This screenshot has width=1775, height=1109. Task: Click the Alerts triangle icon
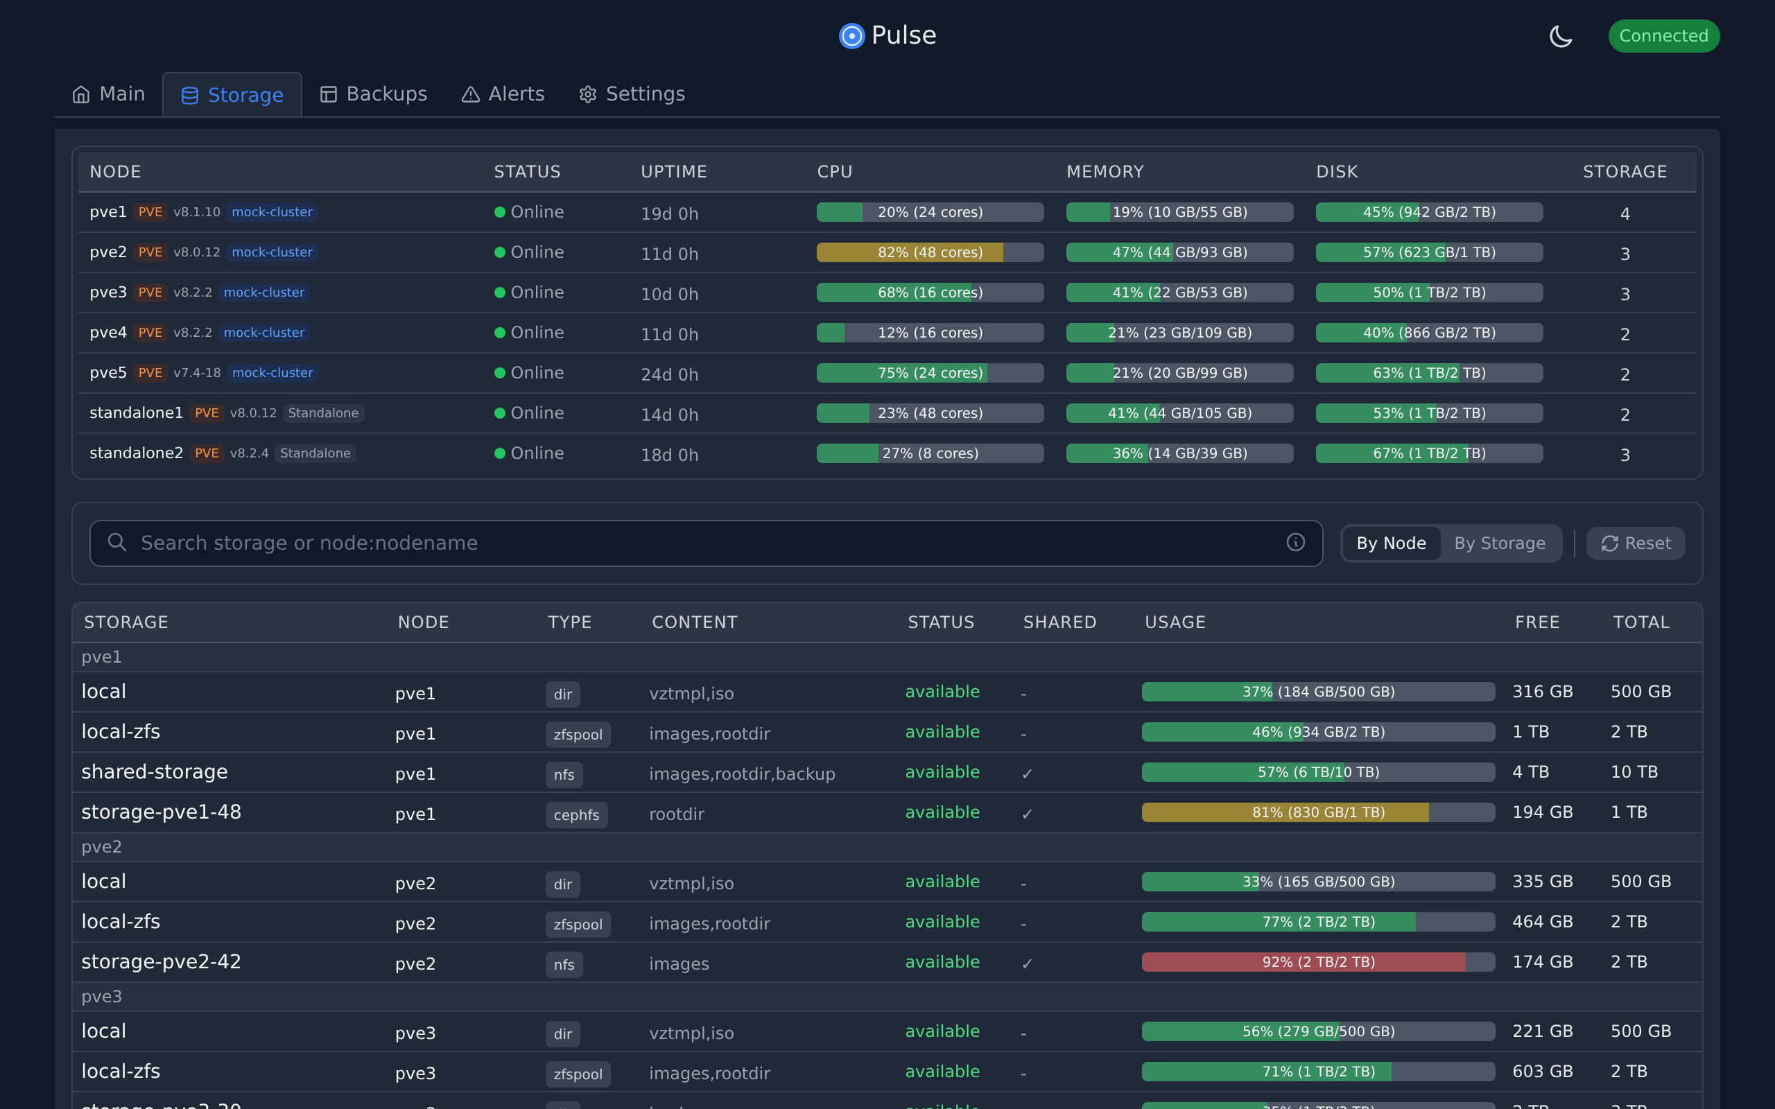click(x=470, y=95)
